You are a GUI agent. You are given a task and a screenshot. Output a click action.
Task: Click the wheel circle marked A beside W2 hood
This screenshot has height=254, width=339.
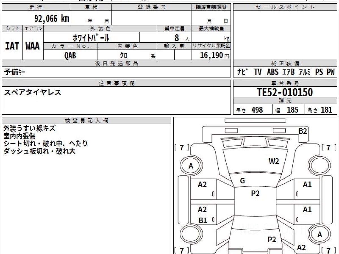coord(191,166)
